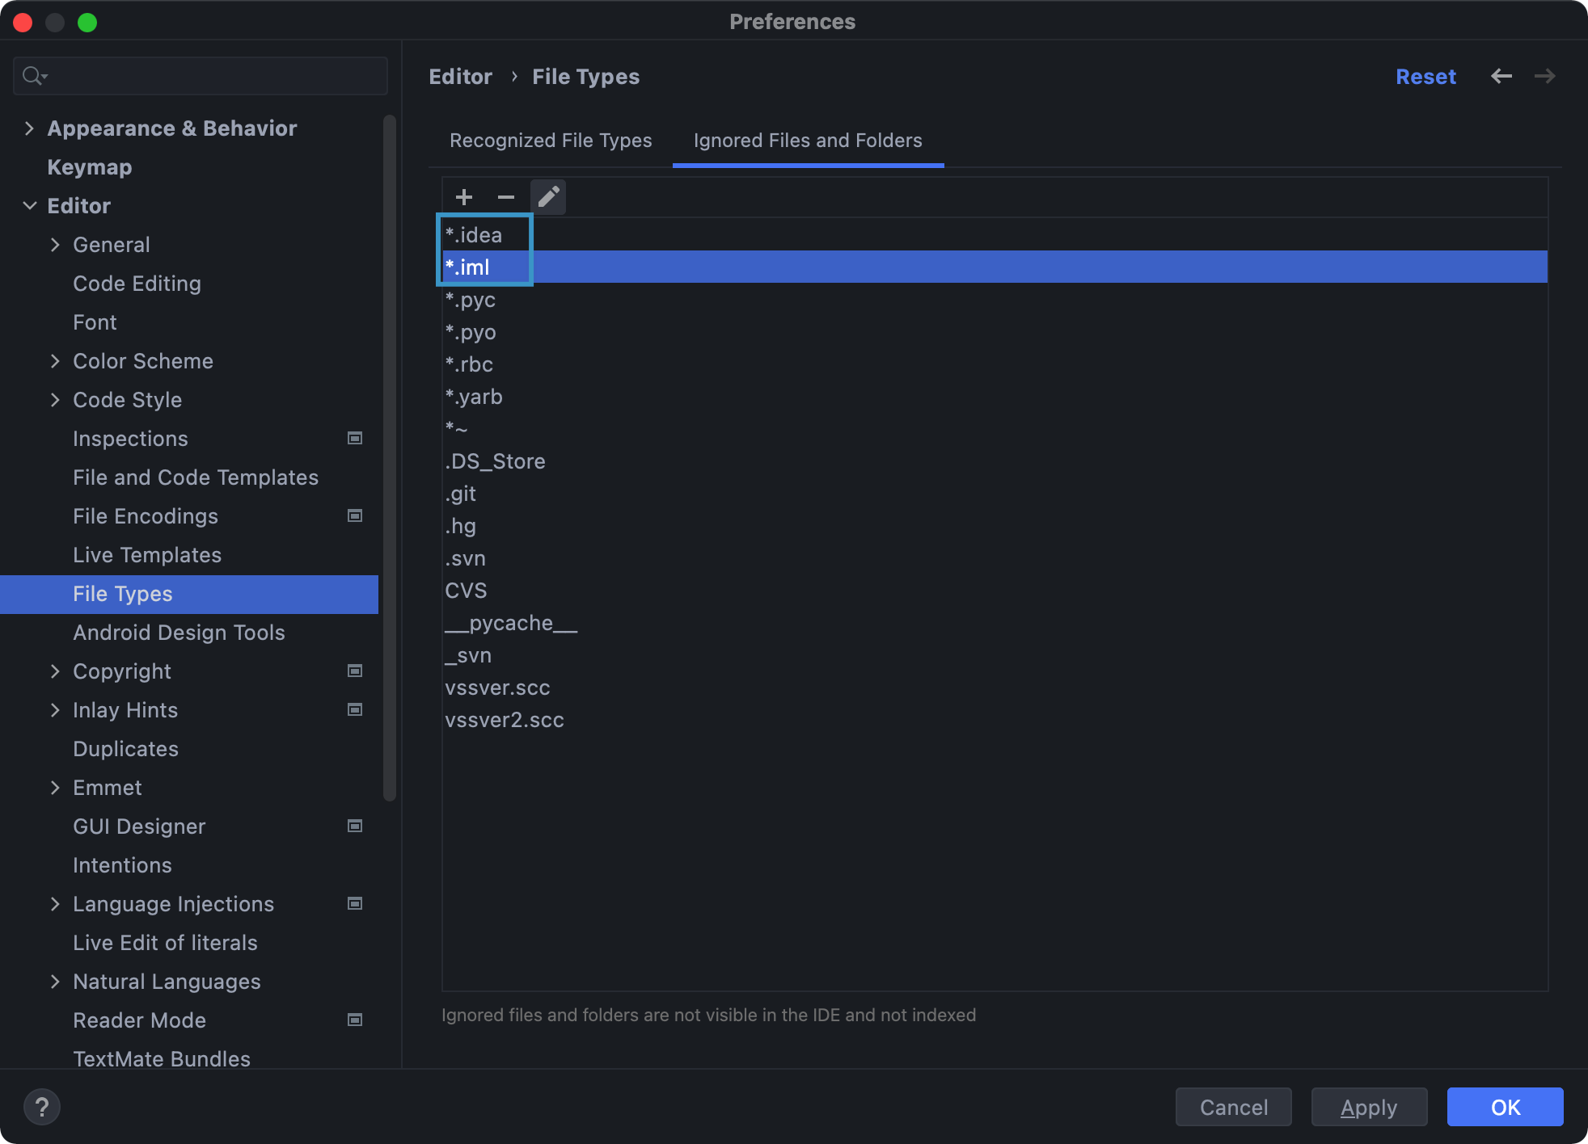Click the forward arrow navigation icon
Viewport: 1588px width, 1144px height.
click(1544, 76)
